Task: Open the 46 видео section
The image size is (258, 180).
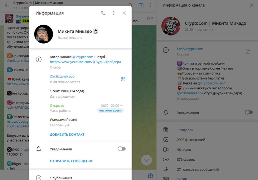Action: click(x=207, y=149)
